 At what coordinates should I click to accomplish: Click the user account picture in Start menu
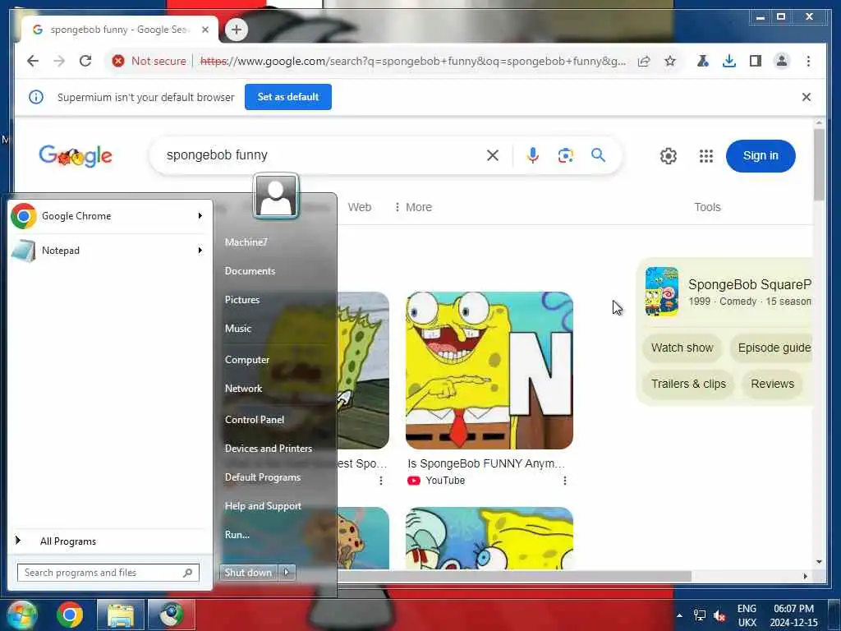[276, 196]
